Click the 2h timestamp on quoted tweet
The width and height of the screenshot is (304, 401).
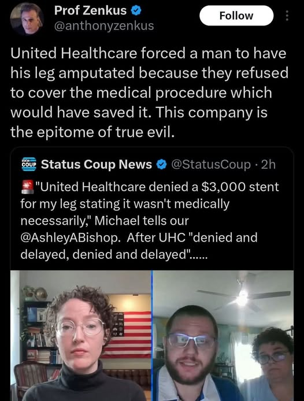click(268, 165)
